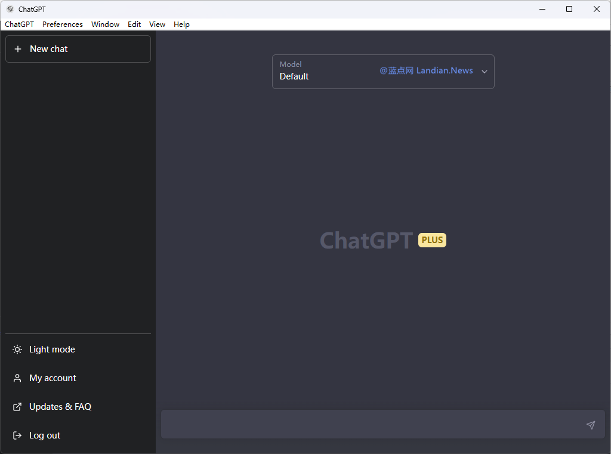Open Updates & FAQ link
The image size is (611, 454).
click(x=78, y=407)
